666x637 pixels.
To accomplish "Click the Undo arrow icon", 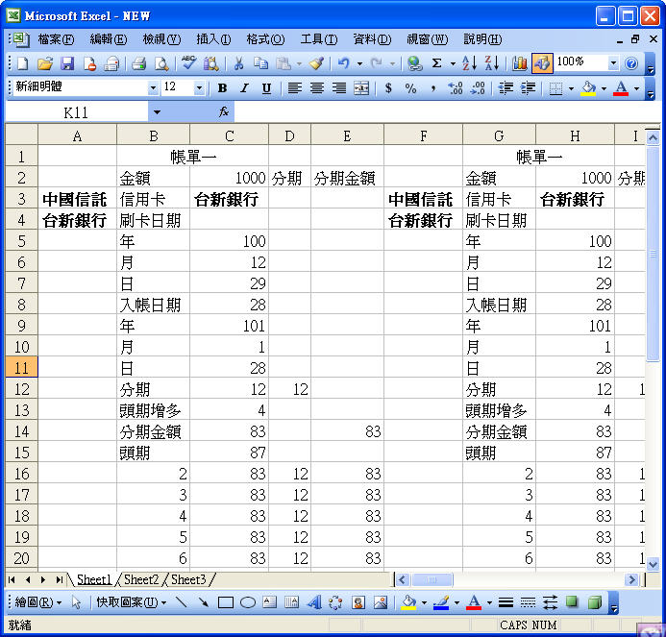I will click(x=344, y=63).
